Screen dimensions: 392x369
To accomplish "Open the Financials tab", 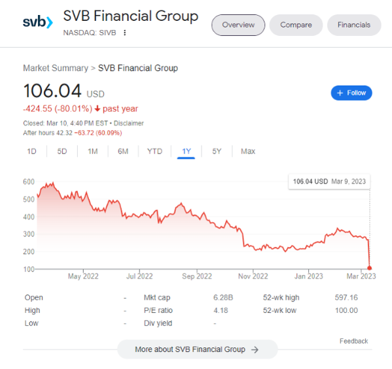I will [x=354, y=25].
